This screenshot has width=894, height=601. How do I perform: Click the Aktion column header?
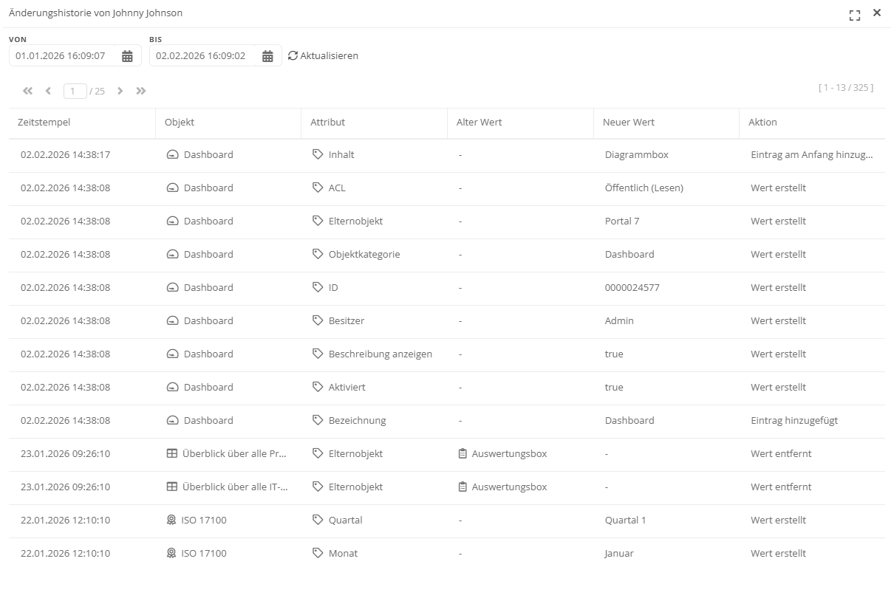[762, 123]
